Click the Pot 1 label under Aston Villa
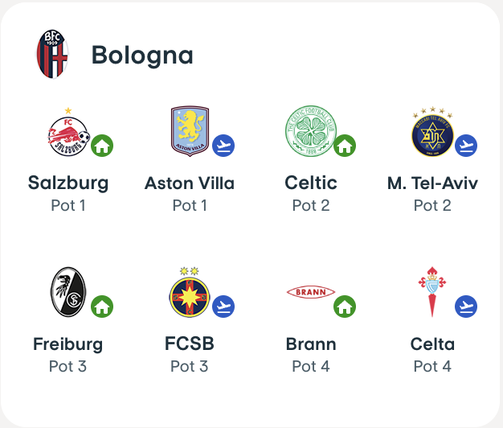 pyautogui.click(x=190, y=205)
